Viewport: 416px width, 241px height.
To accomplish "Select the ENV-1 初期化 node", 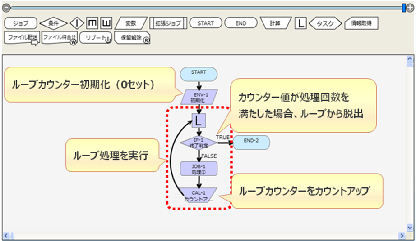I will (x=199, y=97).
